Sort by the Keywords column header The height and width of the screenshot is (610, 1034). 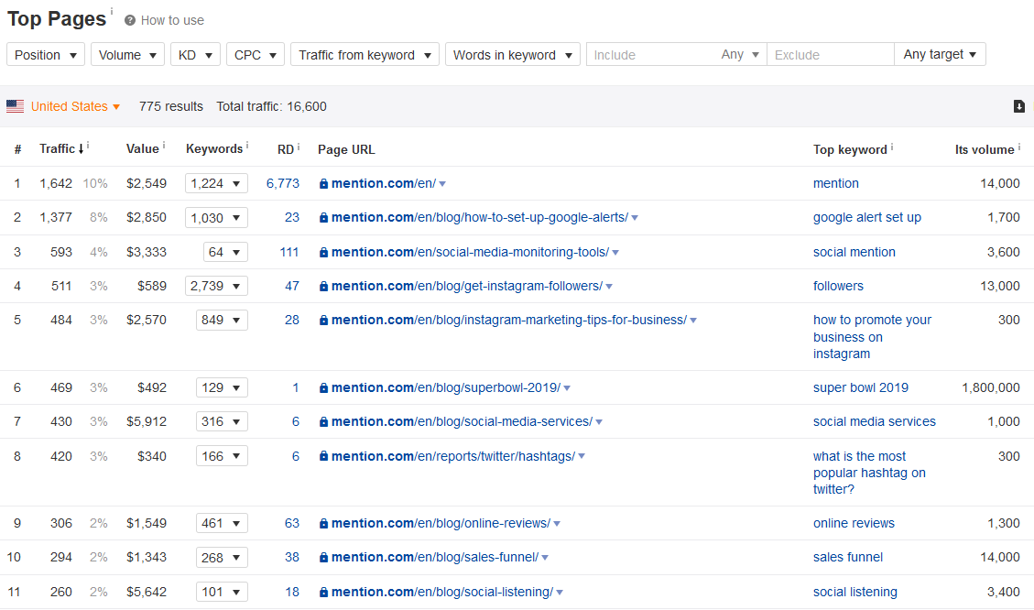click(x=214, y=149)
